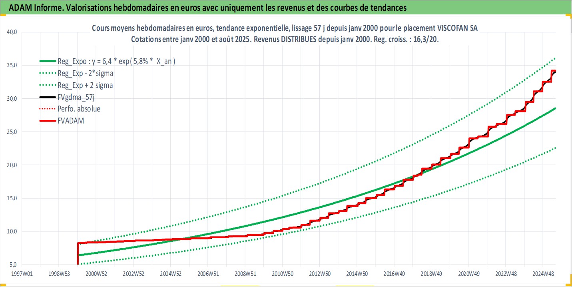This screenshot has width=572, height=287.
Task: Click x-axis label '2004W52'
Action: click(x=171, y=274)
